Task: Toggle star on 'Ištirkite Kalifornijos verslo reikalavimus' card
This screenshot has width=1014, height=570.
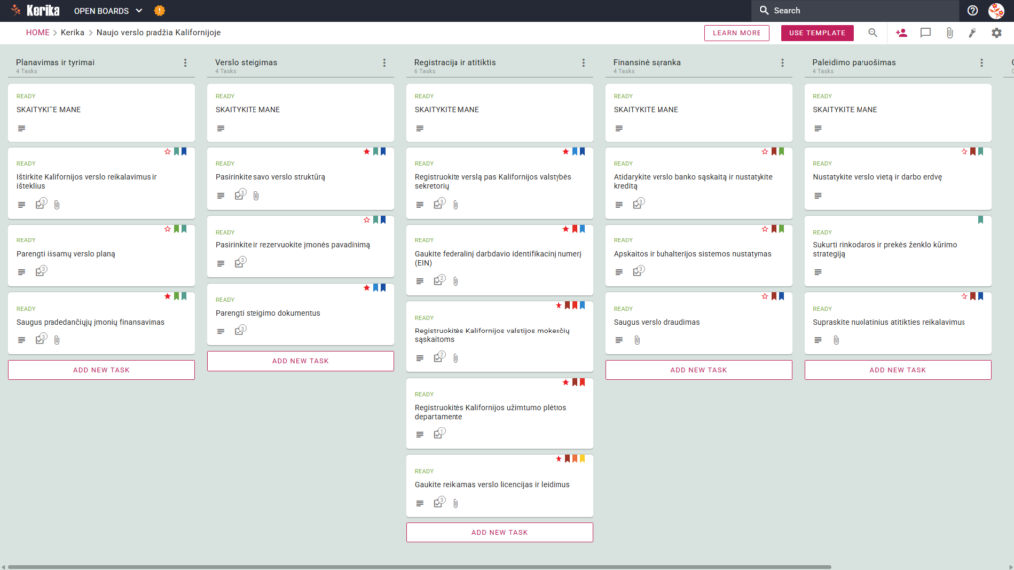Action: coord(168,151)
